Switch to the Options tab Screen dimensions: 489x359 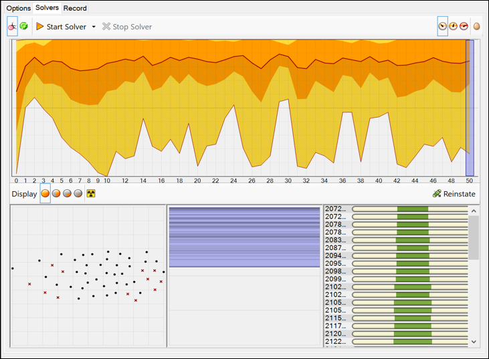19,8
